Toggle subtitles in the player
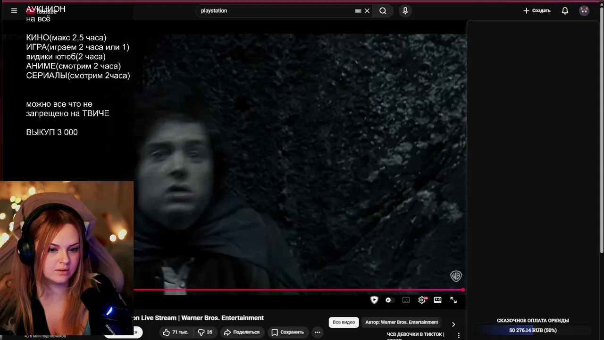 click(x=406, y=300)
